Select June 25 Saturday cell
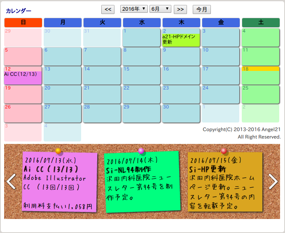285x233 pixels. [260, 94]
